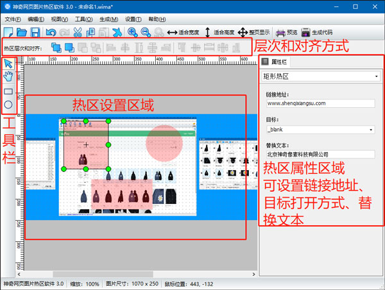Select the rectangle hotspot tool

[8, 92]
